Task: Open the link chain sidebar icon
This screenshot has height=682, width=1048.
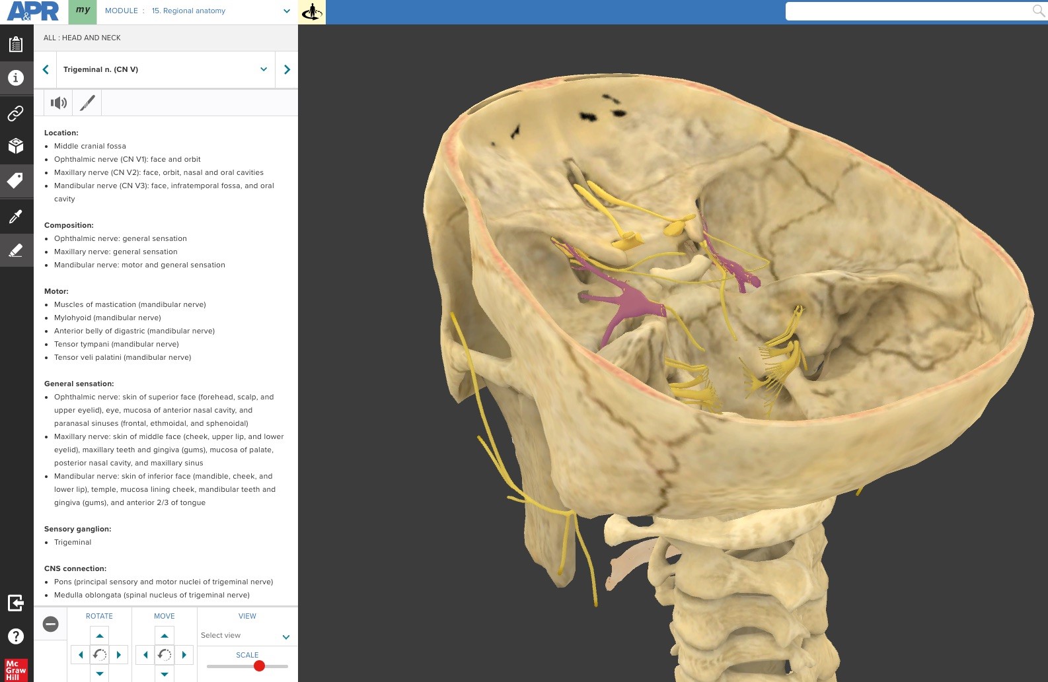Action: (x=16, y=113)
